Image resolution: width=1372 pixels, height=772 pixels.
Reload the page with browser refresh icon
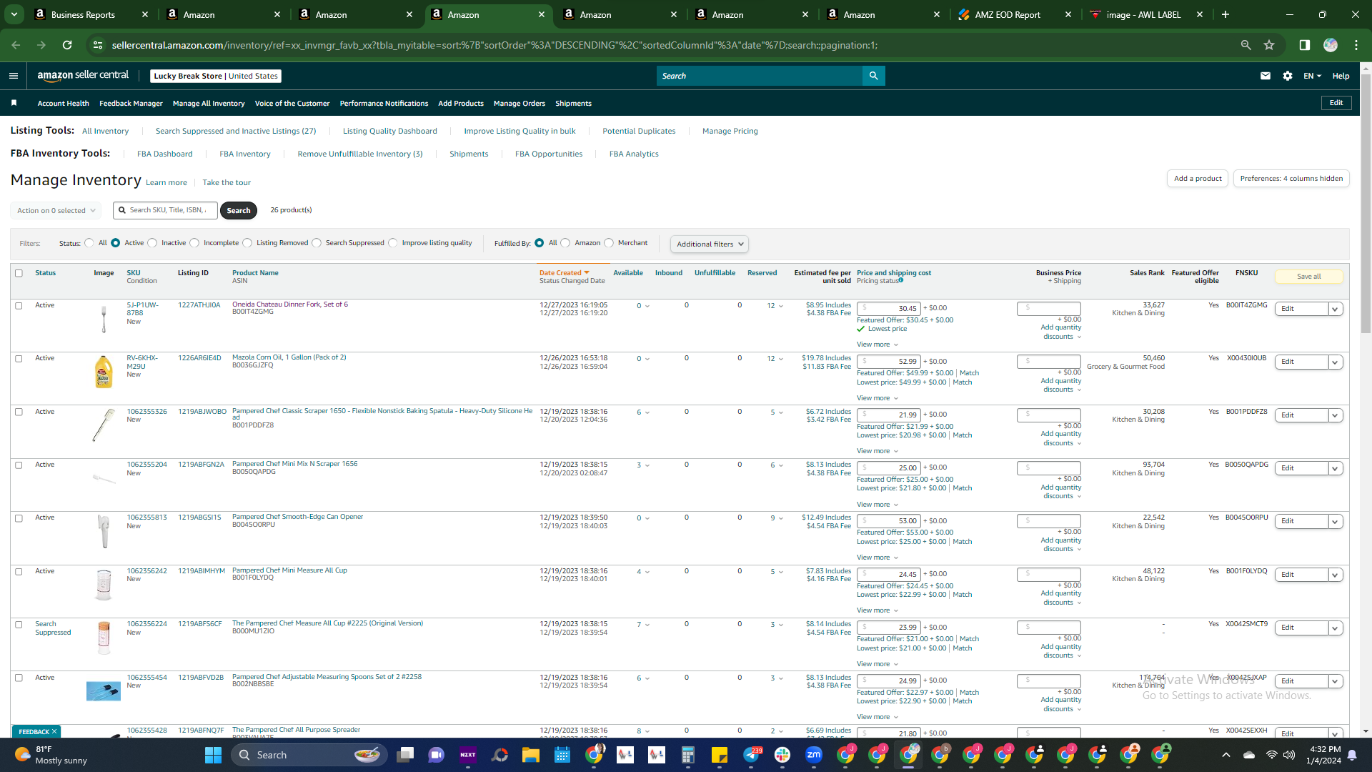point(67,45)
